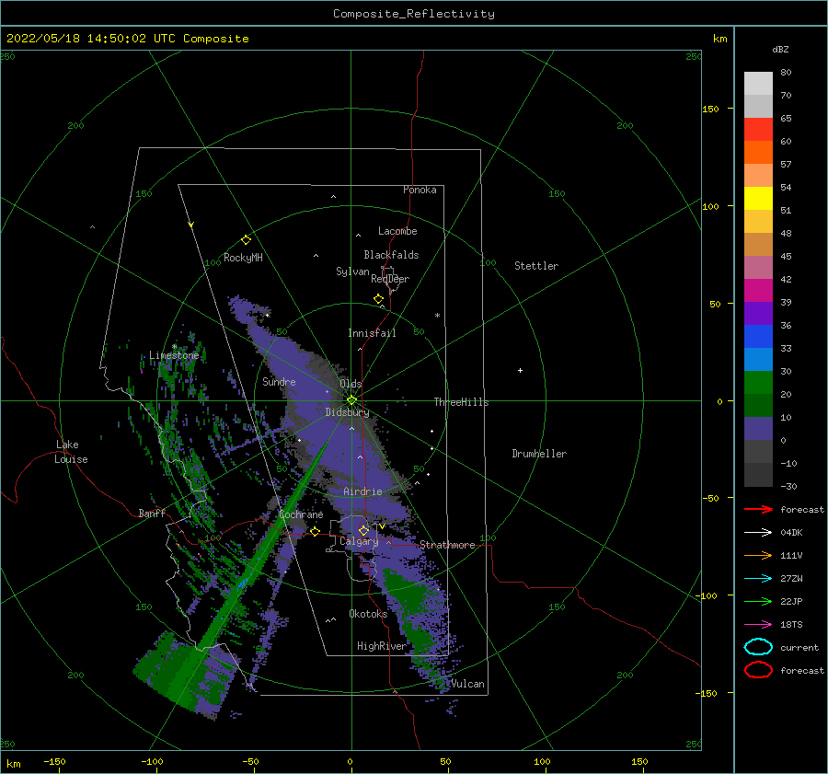Click the HighRiver label
Image resolution: width=828 pixels, height=774 pixels.
click(x=382, y=646)
